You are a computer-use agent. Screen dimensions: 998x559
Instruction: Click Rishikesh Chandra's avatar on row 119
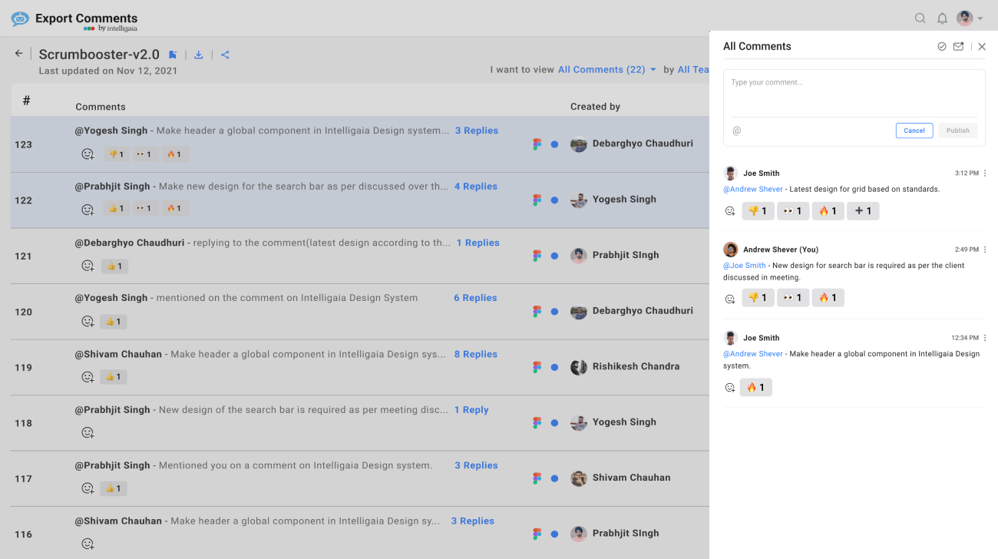[x=579, y=367]
